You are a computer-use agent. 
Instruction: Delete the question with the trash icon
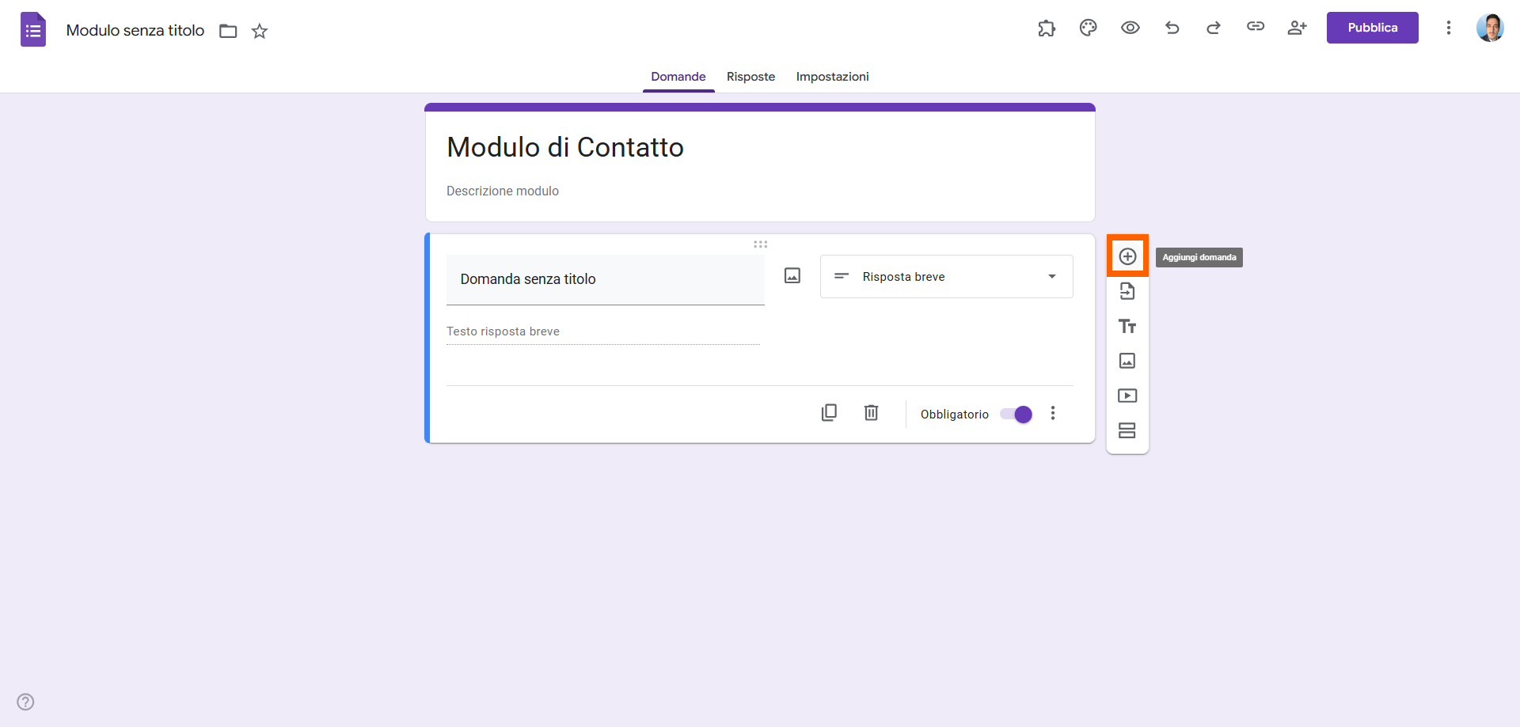(x=871, y=413)
